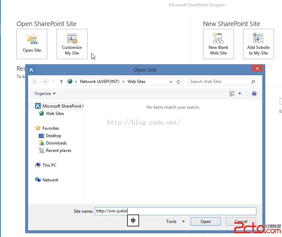
Task: Click the Site name text field
Action: pos(176,211)
